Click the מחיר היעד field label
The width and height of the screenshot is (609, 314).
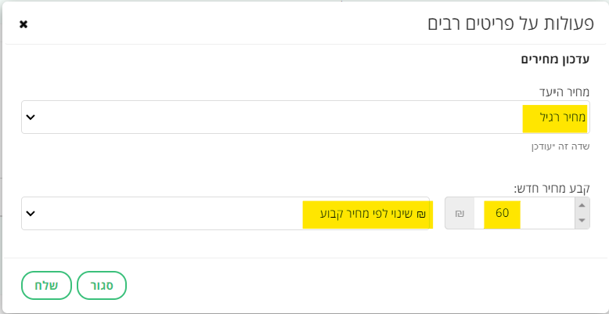click(x=566, y=92)
